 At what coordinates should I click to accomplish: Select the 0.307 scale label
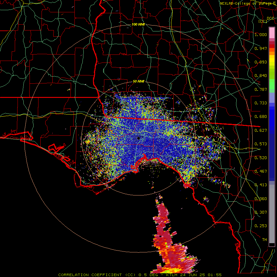click(261, 212)
